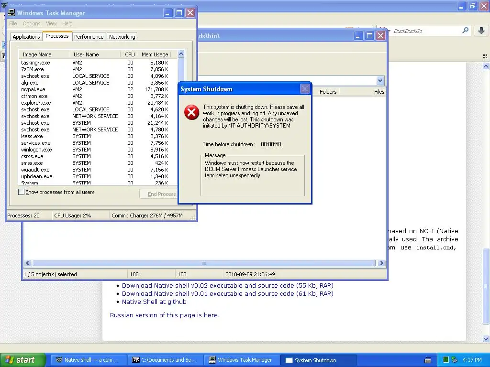
Task: Switch to Windows Task Manager taskbar button
Action: pyautogui.click(x=242, y=360)
